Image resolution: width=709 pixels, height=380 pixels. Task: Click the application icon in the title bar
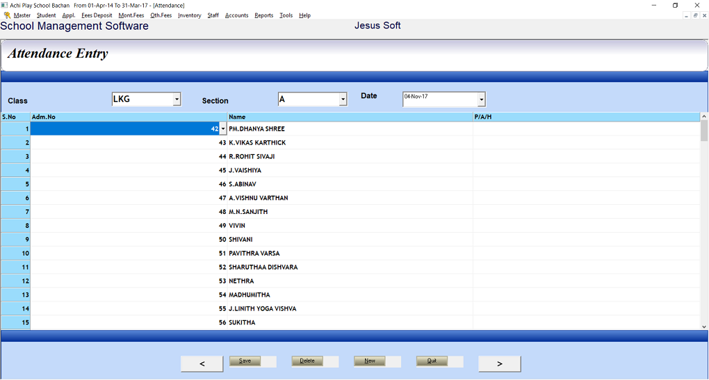click(5, 5)
